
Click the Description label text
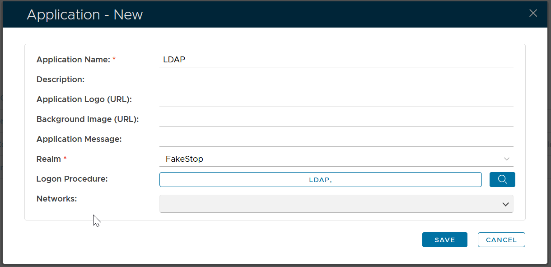tap(61, 80)
